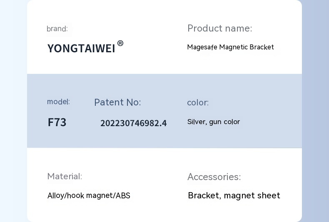Select the F73 model value
Viewport: 329px width, 222px height.
pos(57,122)
